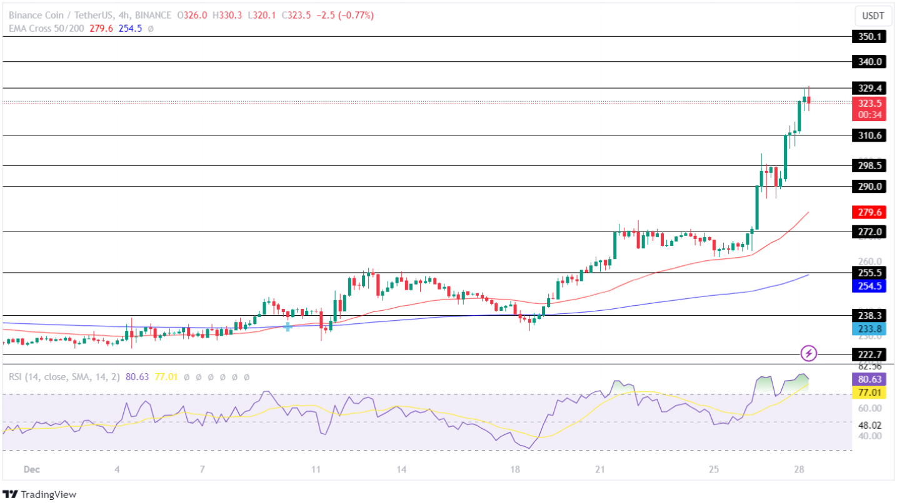Select the USDT currency label at top right
This screenshot has height=503, width=897.
[x=873, y=16]
